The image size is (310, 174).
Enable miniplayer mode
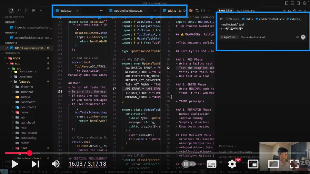(x=253, y=164)
